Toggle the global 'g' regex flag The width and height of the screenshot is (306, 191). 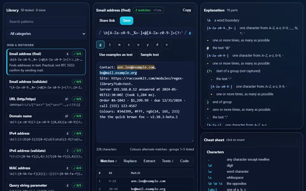pos(100,45)
